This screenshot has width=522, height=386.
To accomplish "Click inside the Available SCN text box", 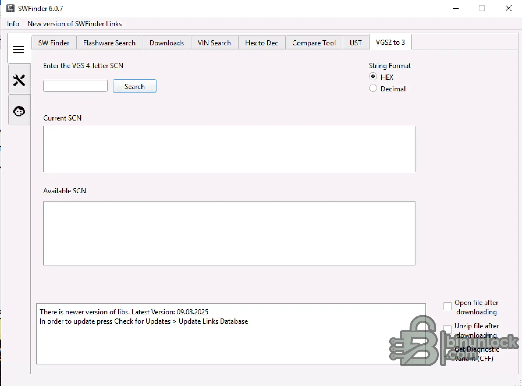I will pyautogui.click(x=229, y=233).
